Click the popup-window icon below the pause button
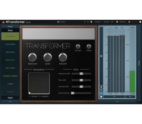This screenshot has width=142, height=124. (101, 90)
